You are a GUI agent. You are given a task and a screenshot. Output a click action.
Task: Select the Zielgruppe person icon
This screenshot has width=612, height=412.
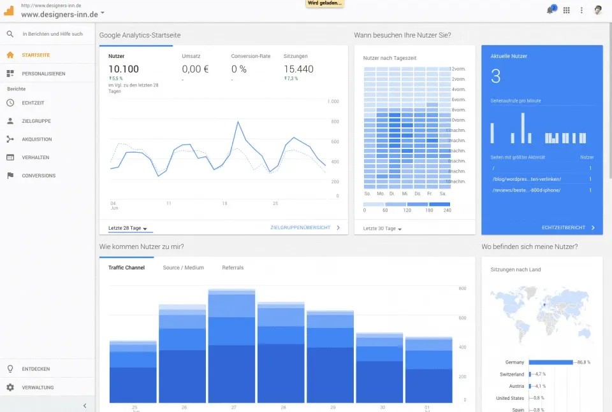pos(9,121)
